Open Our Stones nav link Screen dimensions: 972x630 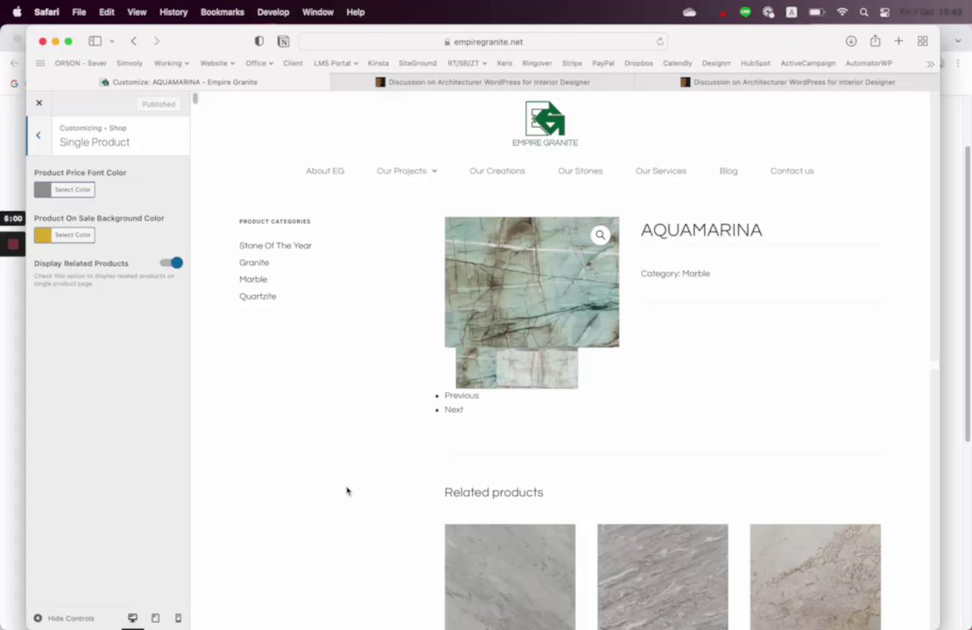point(581,171)
